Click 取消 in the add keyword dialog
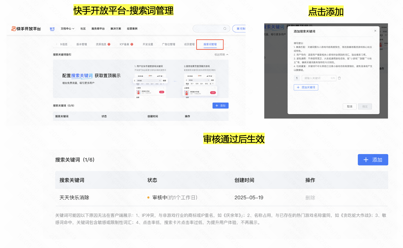Image resolution: width=403 pixels, height=248 pixels. 350,106
